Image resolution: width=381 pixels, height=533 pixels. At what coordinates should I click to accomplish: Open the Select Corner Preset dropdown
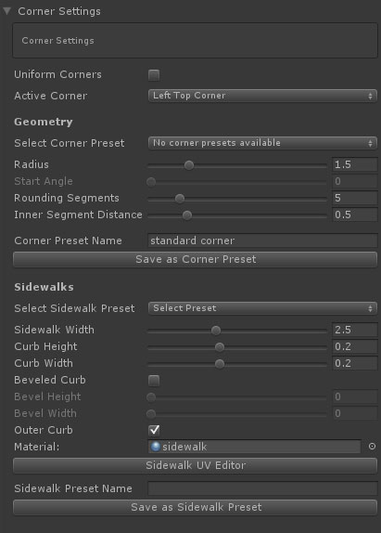[x=262, y=143]
